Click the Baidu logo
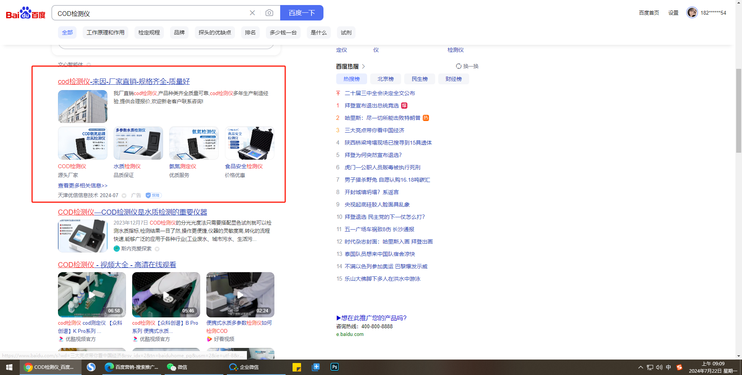 click(x=26, y=13)
